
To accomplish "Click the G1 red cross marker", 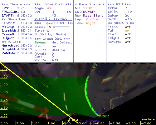I will [x=40, y=116].
